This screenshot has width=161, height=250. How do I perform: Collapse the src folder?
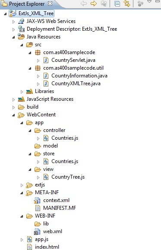click(22, 45)
